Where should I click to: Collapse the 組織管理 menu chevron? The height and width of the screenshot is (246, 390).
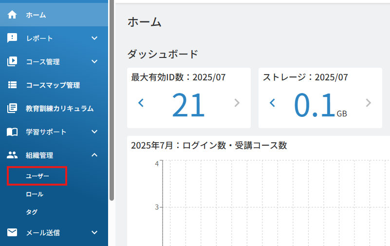pos(94,155)
